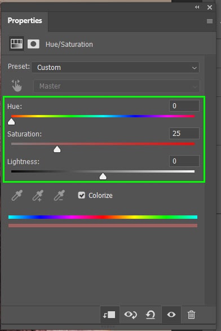
Task: Click the Lightness slider handle
Action: (x=103, y=176)
